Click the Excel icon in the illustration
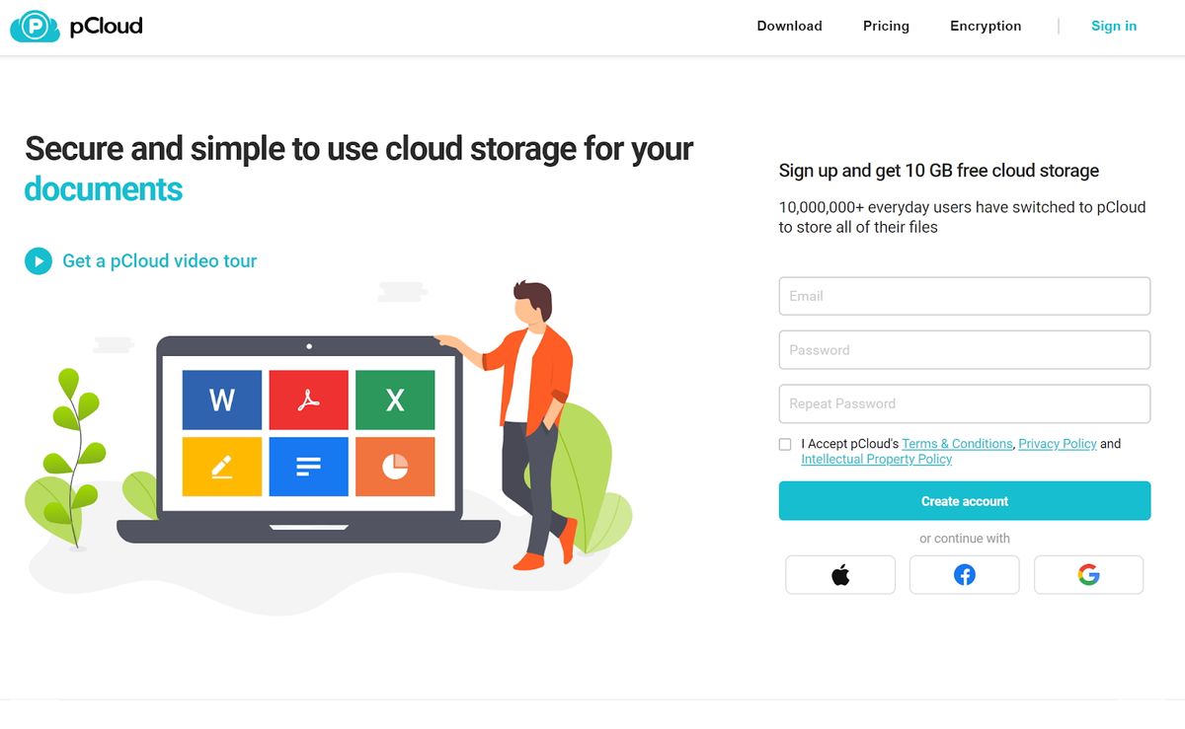The image size is (1185, 729). (x=395, y=401)
